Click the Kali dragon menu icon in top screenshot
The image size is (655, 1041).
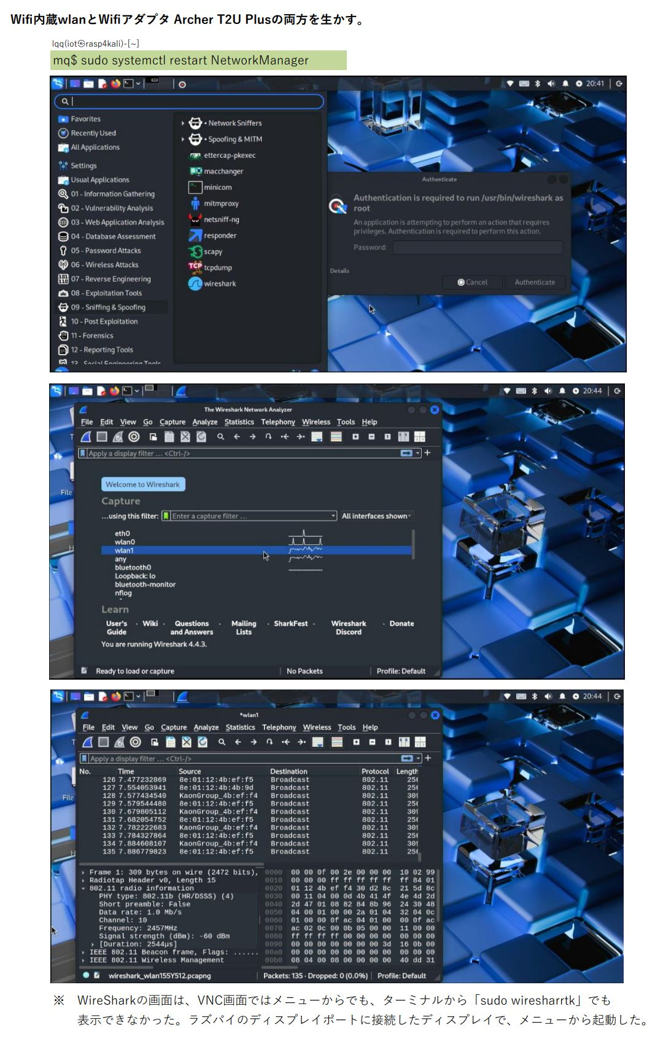pos(58,84)
